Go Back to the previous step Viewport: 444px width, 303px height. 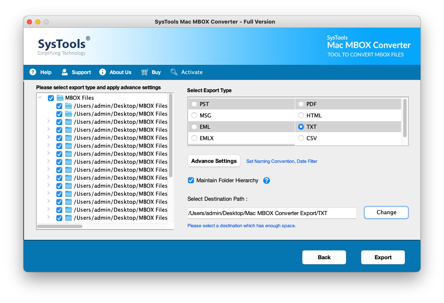point(324,258)
